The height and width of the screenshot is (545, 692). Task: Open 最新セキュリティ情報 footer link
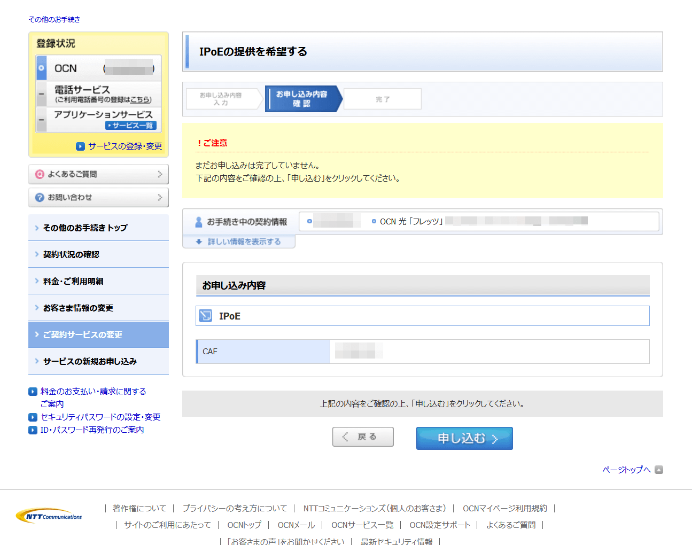396,541
